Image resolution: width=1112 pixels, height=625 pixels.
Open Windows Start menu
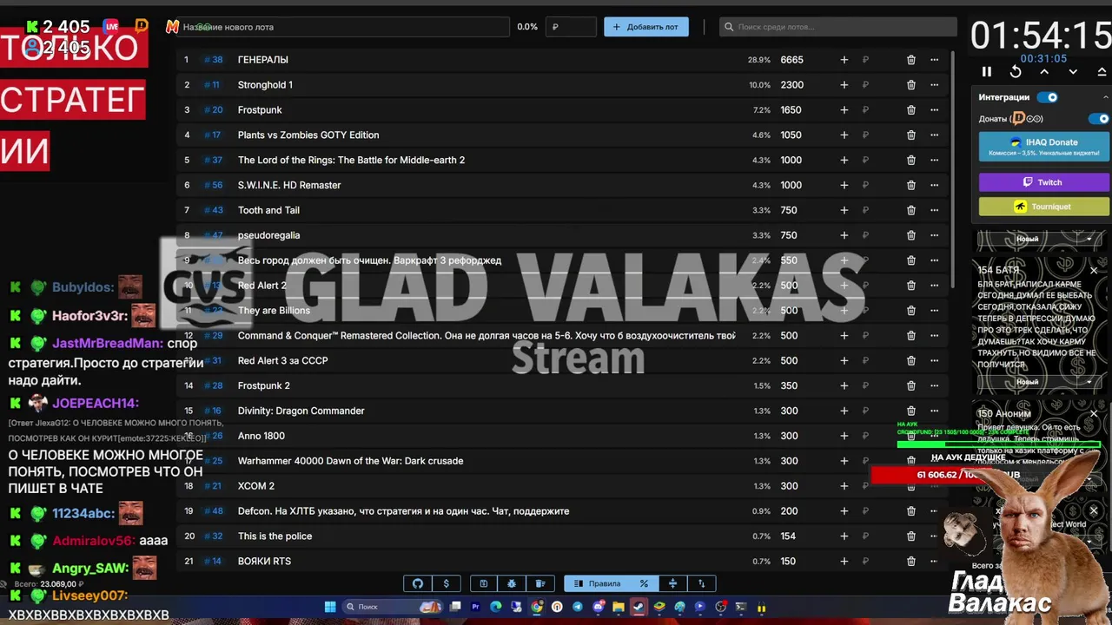tap(330, 607)
